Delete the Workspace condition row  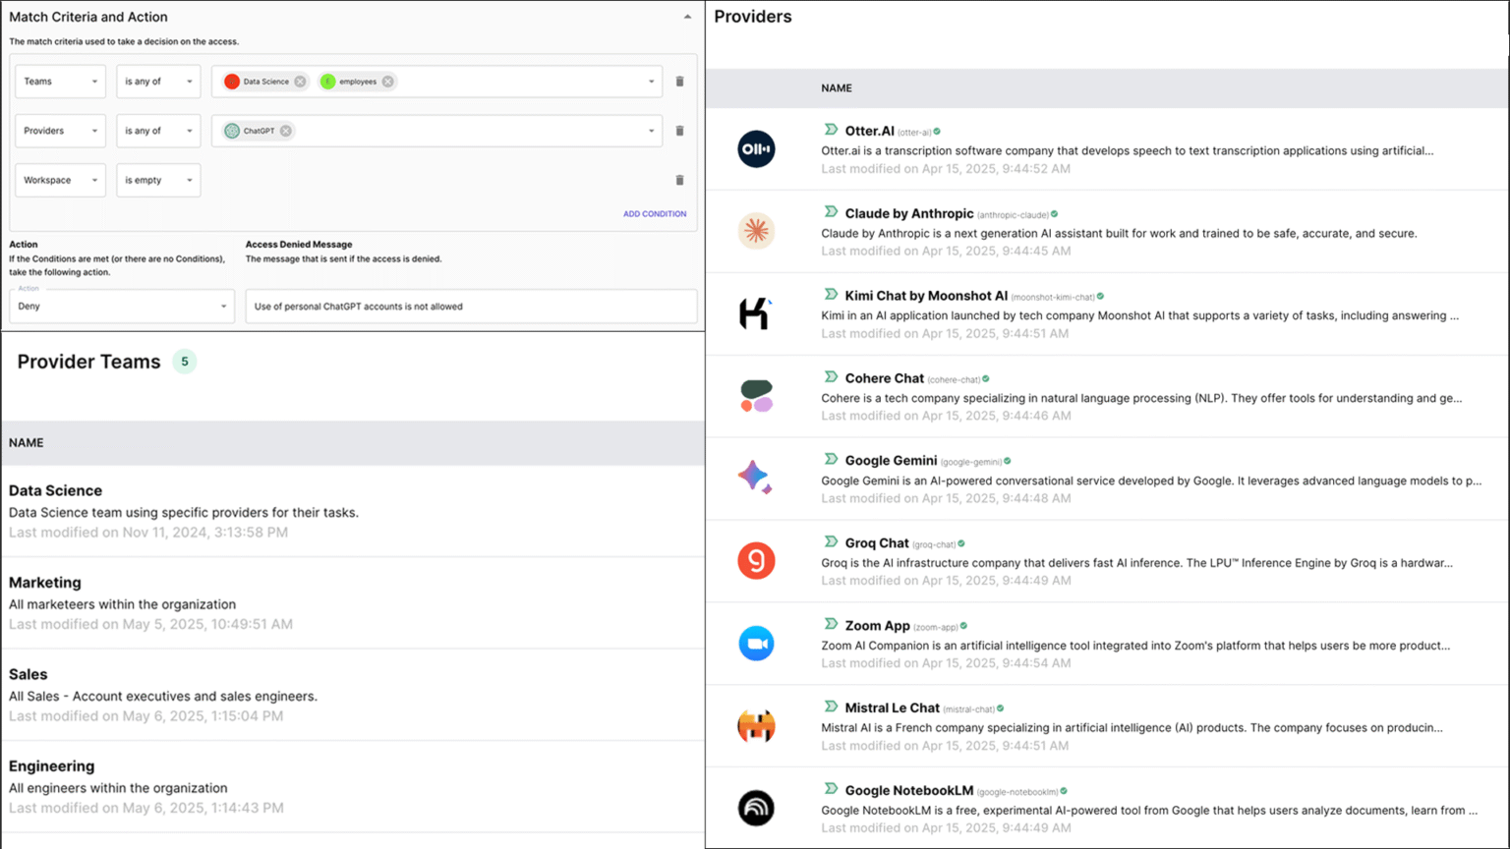[x=679, y=181]
